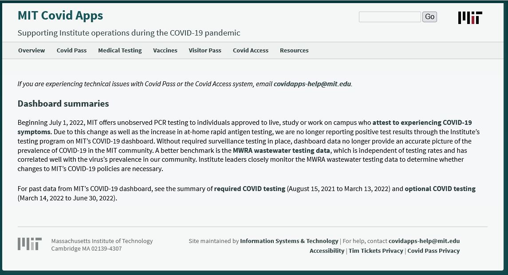Click the Go search button

[x=429, y=17]
